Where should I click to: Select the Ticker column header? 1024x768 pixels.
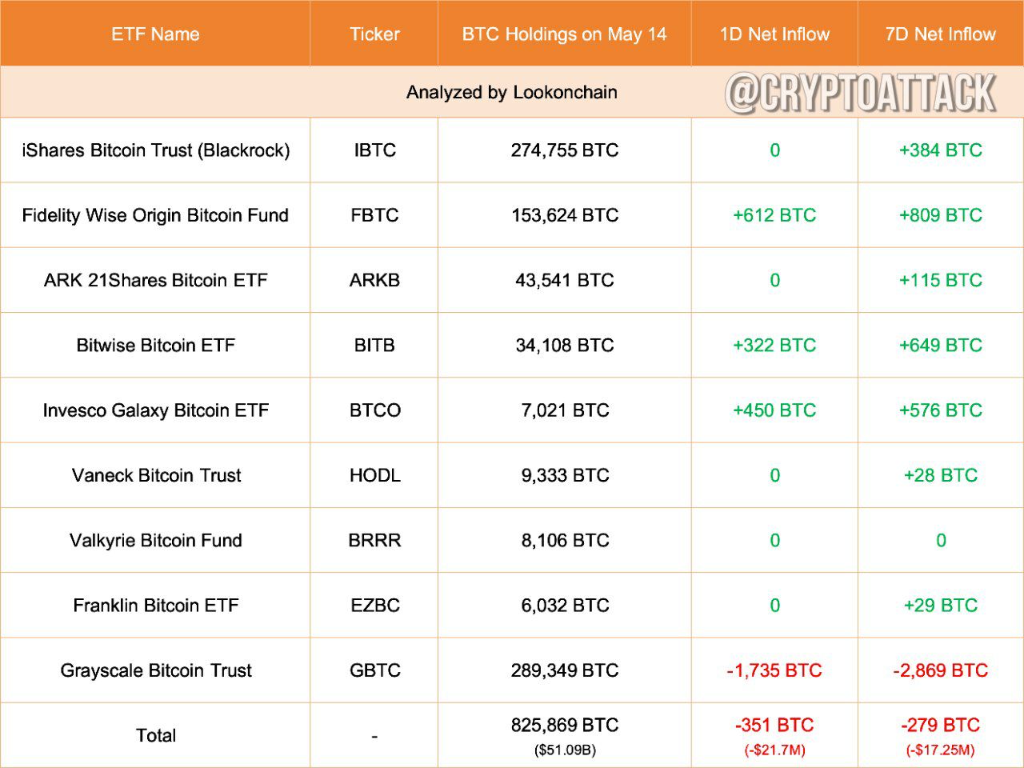click(x=374, y=34)
